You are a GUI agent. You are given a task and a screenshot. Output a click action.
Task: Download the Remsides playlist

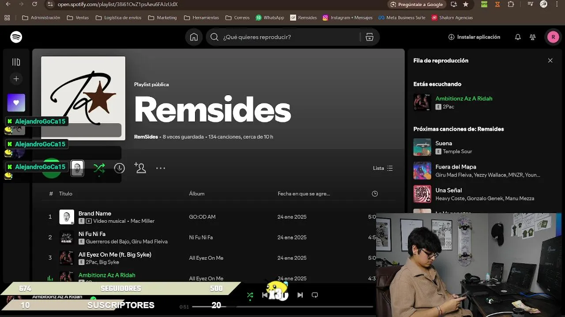click(x=119, y=168)
